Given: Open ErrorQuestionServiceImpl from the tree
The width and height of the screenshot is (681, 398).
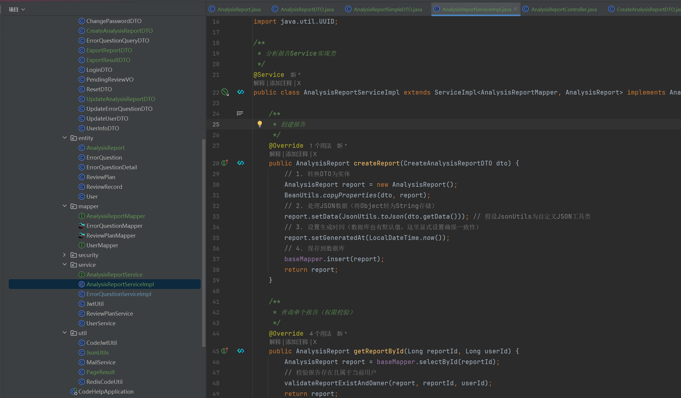Looking at the screenshot, I should [x=119, y=294].
